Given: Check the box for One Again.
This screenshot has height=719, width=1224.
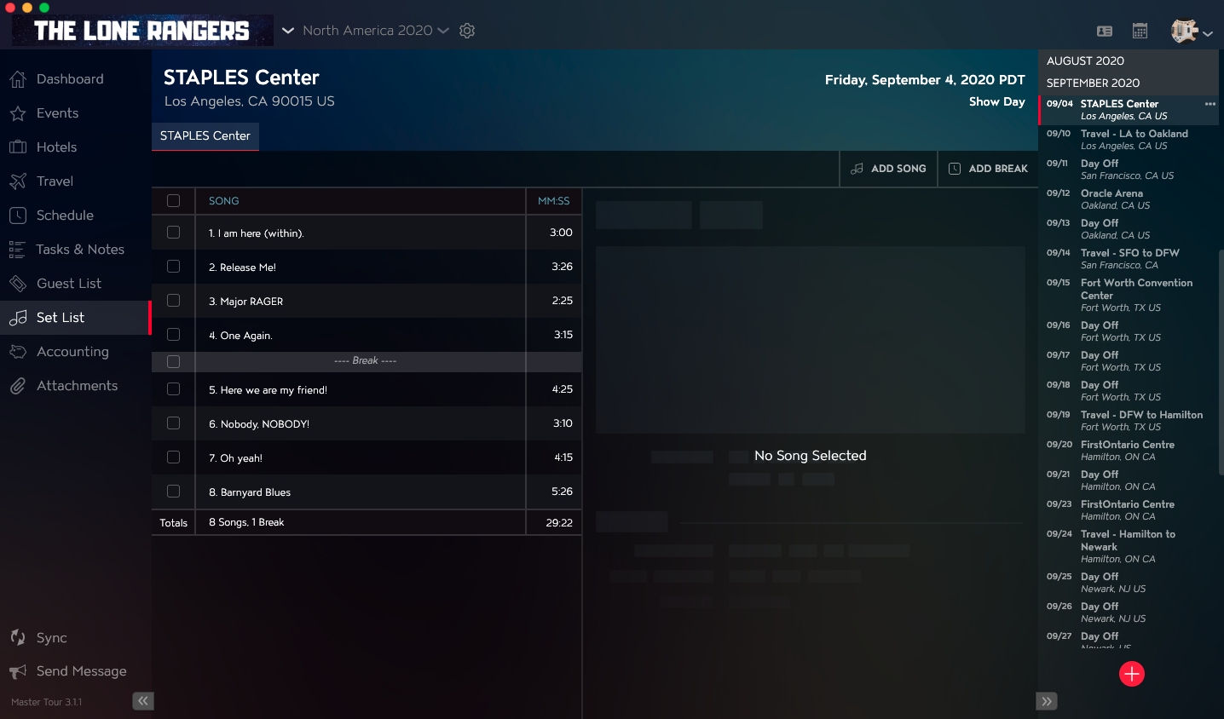Looking at the screenshot, I should pyautogui.click(x=174, y=335).
